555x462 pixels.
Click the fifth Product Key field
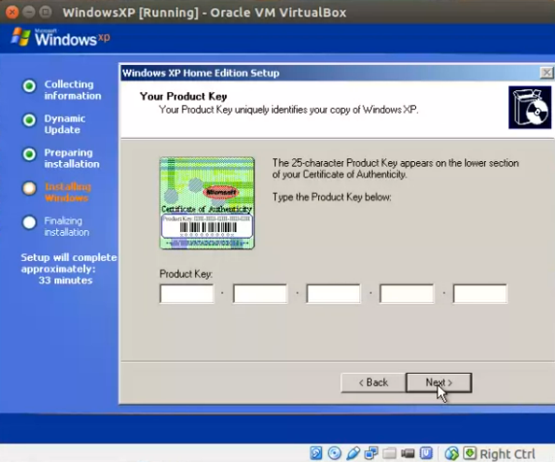click(x=480, y=293)
